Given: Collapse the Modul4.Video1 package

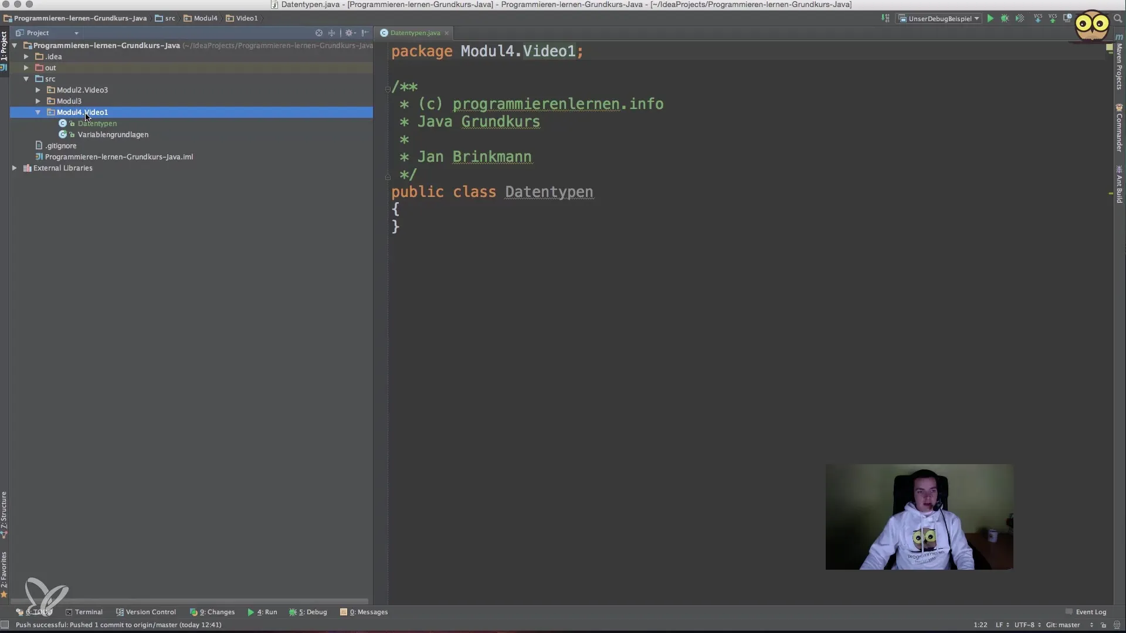Looking at the screenshot, I should point(38,113).
